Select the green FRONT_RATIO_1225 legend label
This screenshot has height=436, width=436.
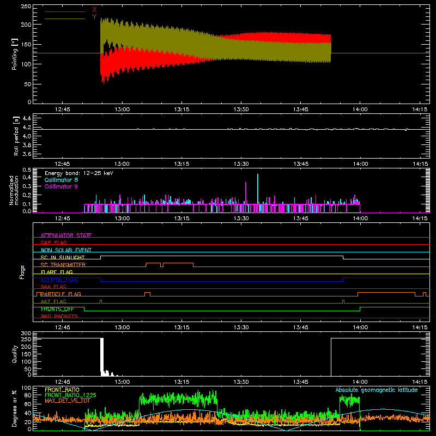point(70,395)
